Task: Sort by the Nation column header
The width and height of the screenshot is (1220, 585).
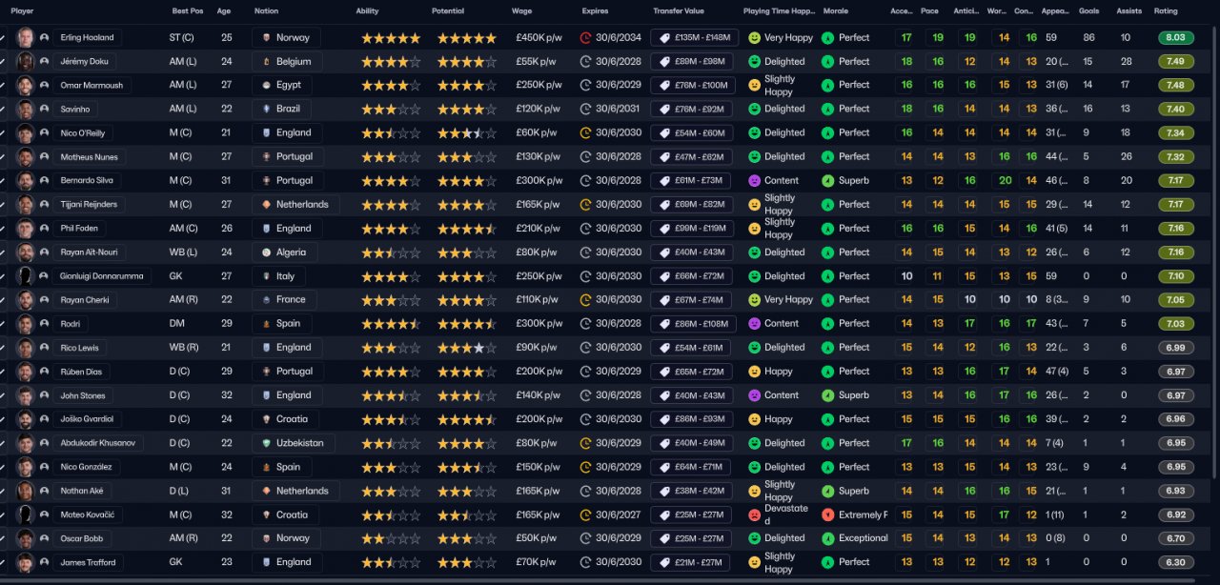Action: [267, 11]
